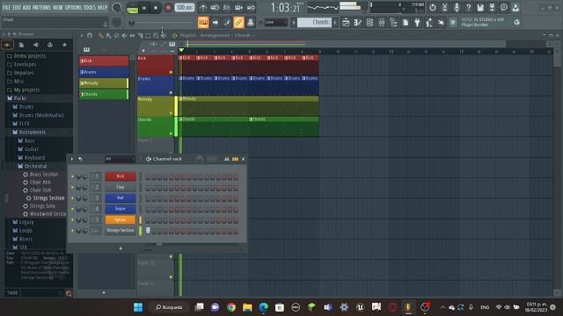563x316 pixels.
Task: Open the plugin picker plug icon
Action: [x=417, y=23]
